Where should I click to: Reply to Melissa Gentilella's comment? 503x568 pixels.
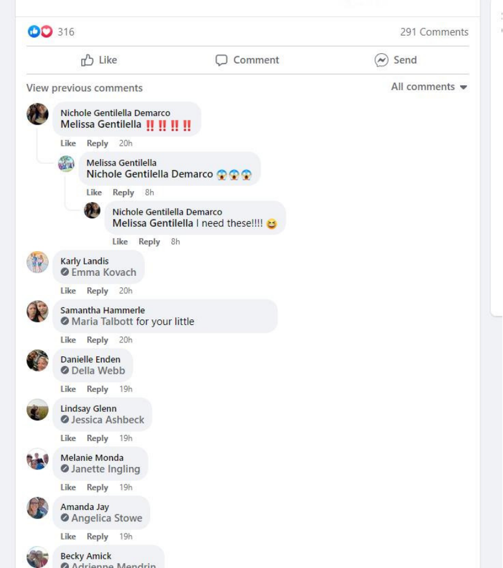coord(123,193)
